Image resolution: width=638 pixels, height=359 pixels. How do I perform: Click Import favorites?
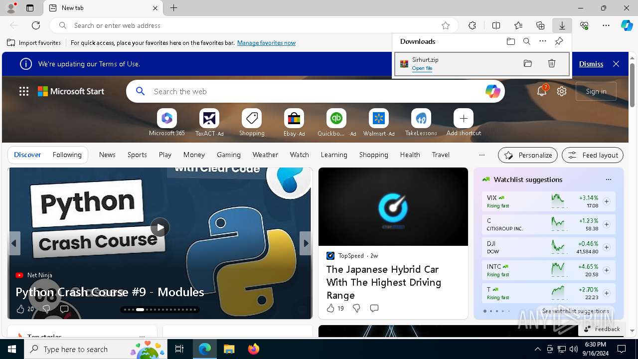click(34, 43)
